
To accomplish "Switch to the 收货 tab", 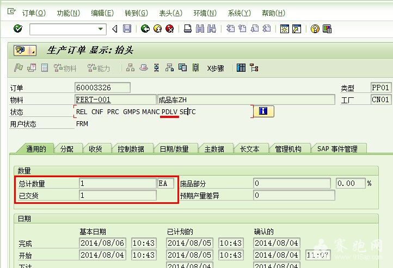I will [95, 149].
